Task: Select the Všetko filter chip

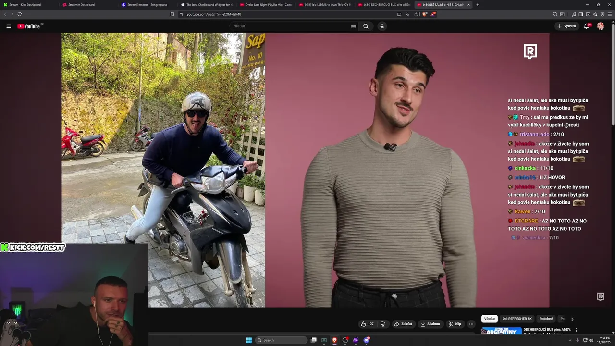Action: (x=490, y=319)
